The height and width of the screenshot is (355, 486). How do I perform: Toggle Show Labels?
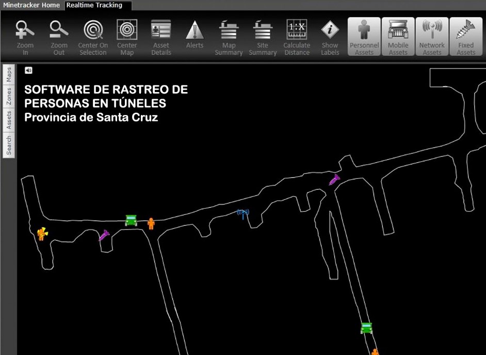[x=330, y=38]
